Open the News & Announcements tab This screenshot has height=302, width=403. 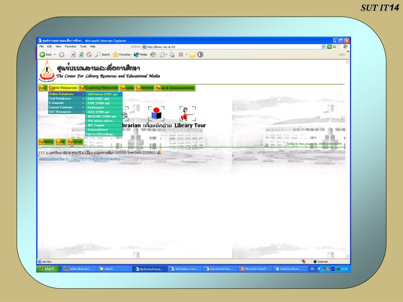click(x=175, y=88)
